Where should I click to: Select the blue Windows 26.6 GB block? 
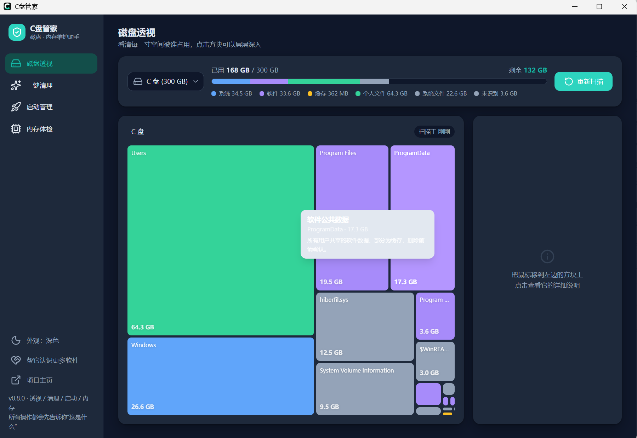(221, 376)
